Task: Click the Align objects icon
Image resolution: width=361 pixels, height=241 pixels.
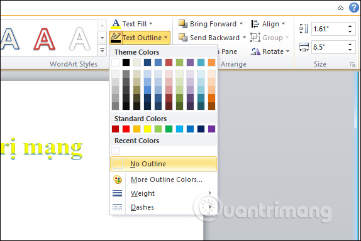Action: tap(255, 24)
